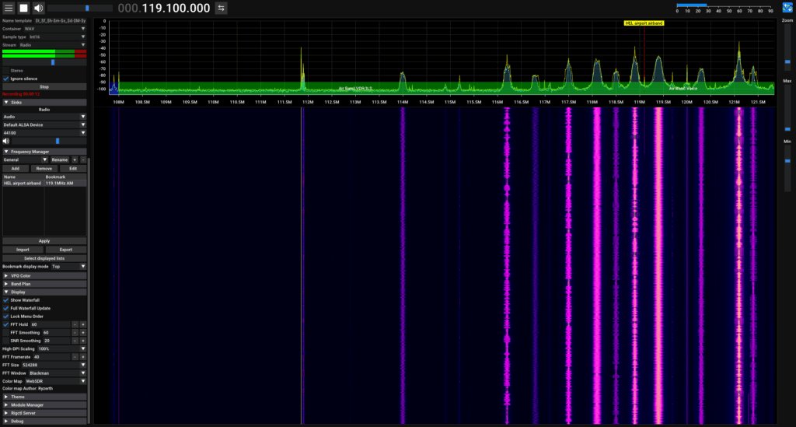This screenshot has height=427, width=796.
Task: Click the top volume slider
Action: pos(80,8)
